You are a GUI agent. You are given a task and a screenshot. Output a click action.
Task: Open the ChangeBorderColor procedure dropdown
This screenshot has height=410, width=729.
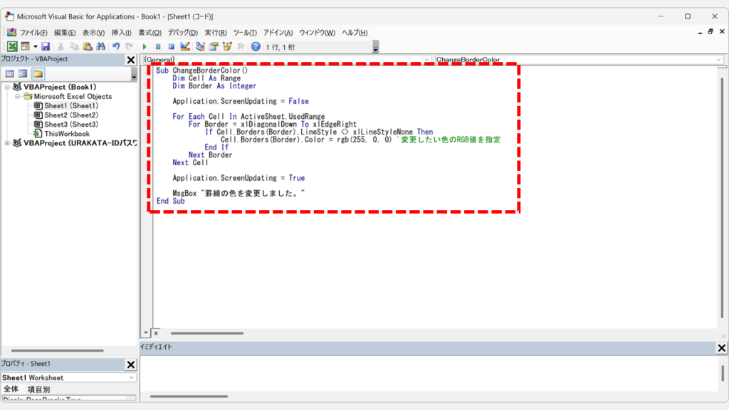point(718,60)
